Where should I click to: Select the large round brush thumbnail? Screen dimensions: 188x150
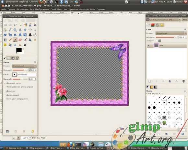tap(149, 108)
